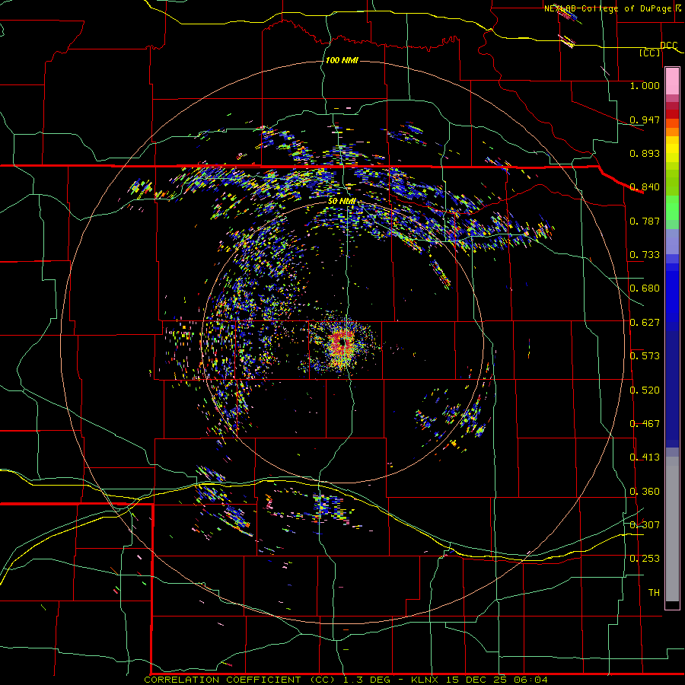Select the 0.733 scale value
The width and height of the screenshot is (685, 685).
click(645, 255)
